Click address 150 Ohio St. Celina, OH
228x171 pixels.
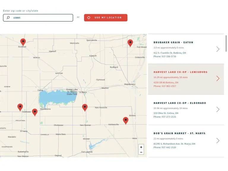[x=166, y=113]
